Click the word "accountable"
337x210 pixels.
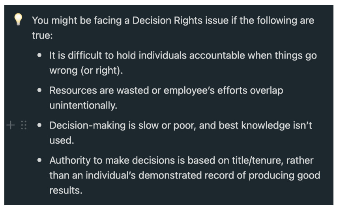tap(217, 55)
